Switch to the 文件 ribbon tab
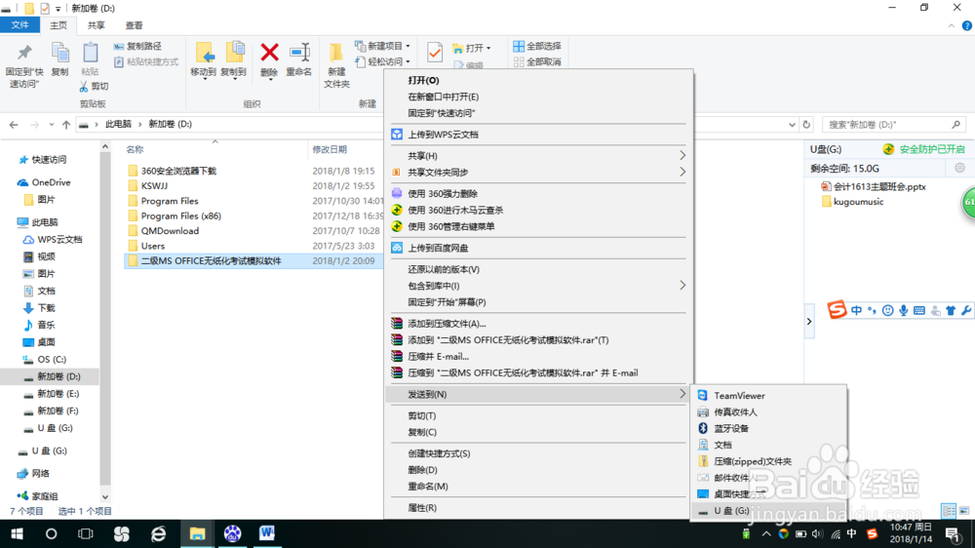 click(x=19, y=25)
